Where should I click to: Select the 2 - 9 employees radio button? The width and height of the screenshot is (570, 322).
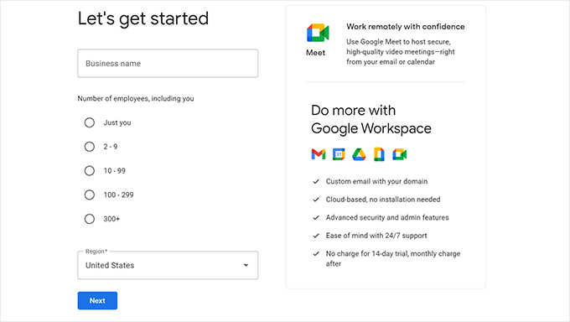[90, 147]
